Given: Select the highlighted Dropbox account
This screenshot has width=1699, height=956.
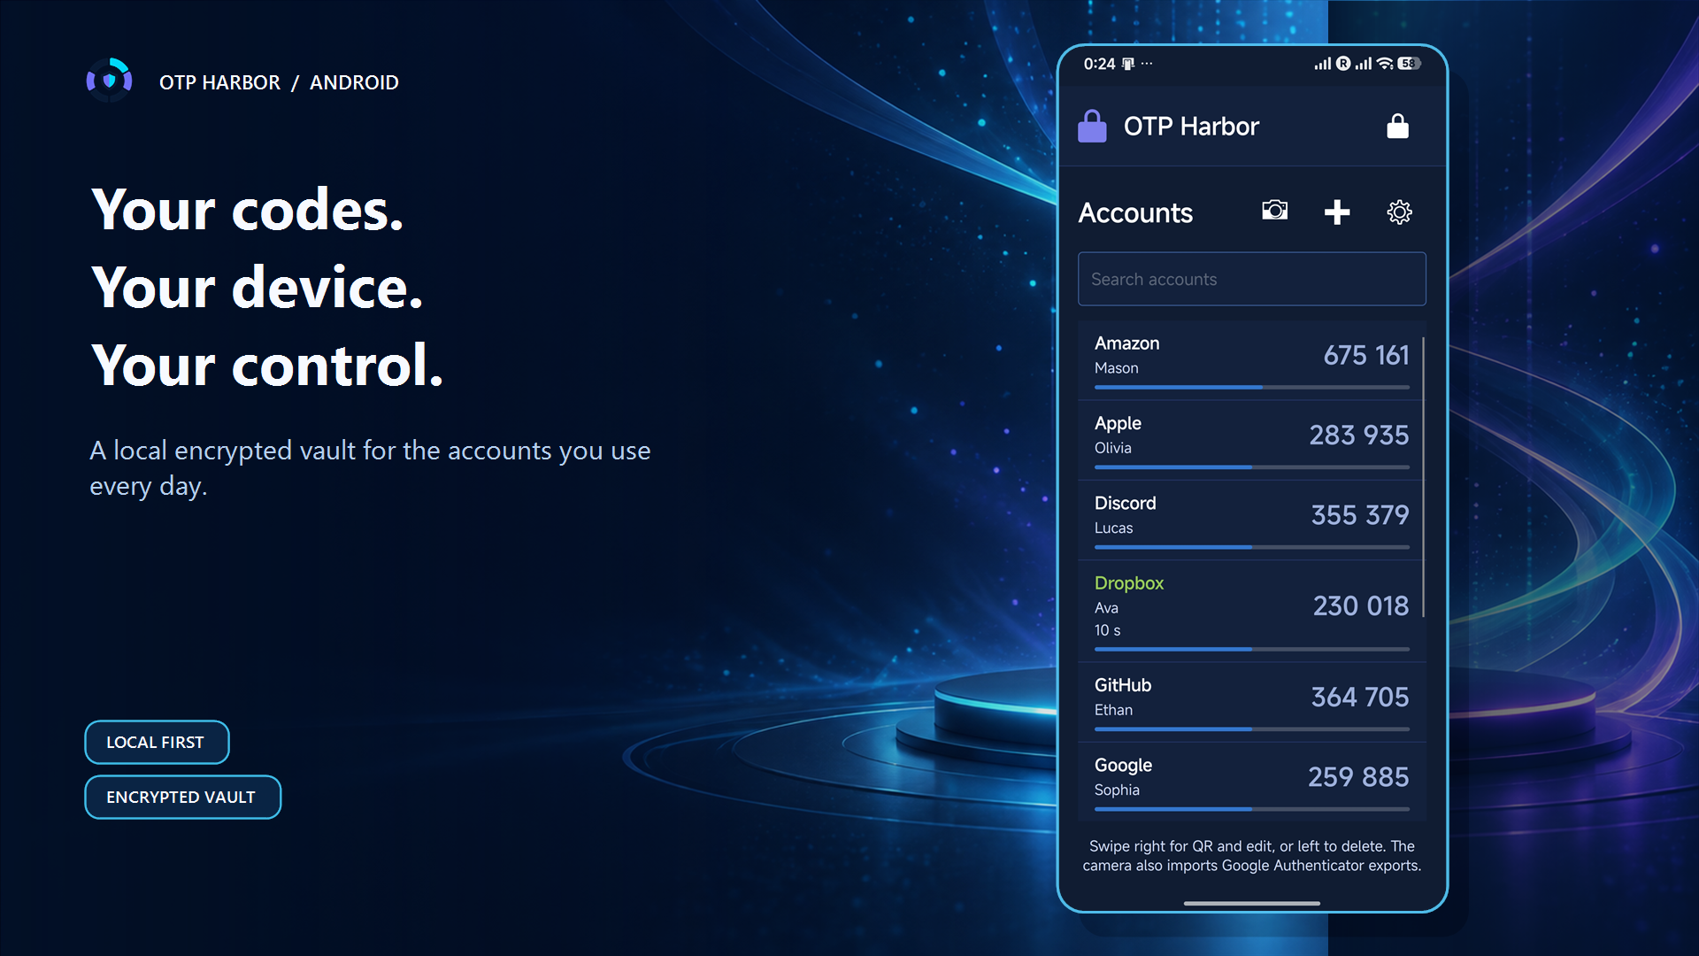Looking at the screenshot, I should pos(1251,611).
